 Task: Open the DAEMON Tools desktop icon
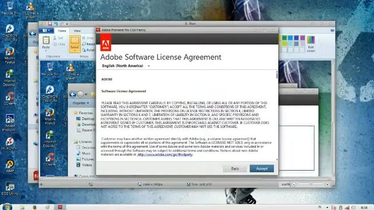coord(10,33)
